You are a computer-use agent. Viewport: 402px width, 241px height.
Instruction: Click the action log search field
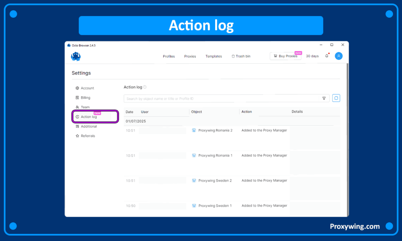[x=220, y=99]
